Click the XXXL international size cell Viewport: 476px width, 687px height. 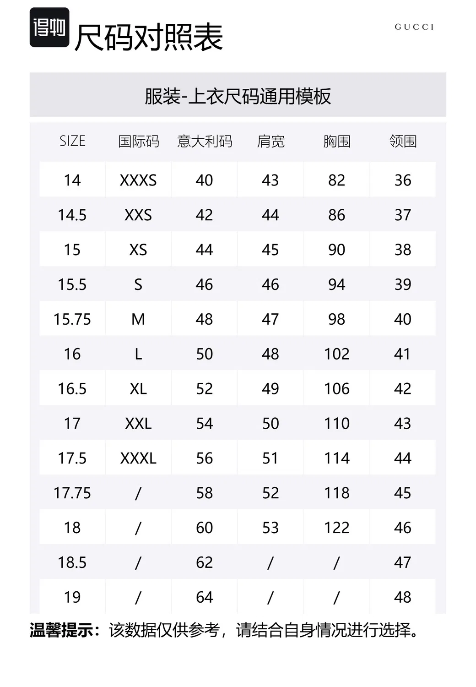(138, 458)
